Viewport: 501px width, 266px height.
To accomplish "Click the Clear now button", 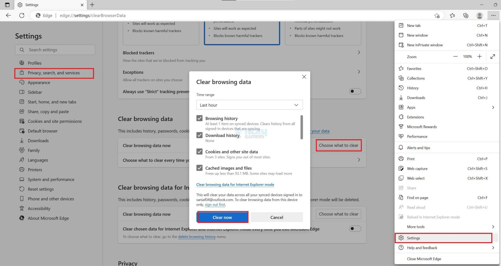I will point(222,217).
